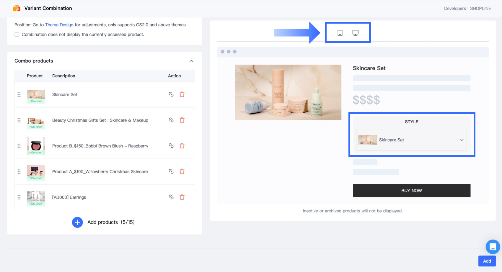The height and width of the screenshot is (272, 502).
Task: Delete Skincare Set from combo products
Action: [x=182, y=94]
